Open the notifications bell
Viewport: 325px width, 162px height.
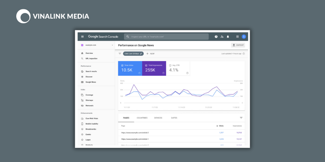click(x=228, y=36)
